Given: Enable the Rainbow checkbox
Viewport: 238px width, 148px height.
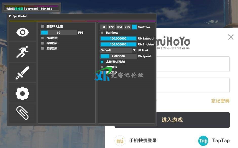Looking at the screenshot, I should (x=102, y=33).
